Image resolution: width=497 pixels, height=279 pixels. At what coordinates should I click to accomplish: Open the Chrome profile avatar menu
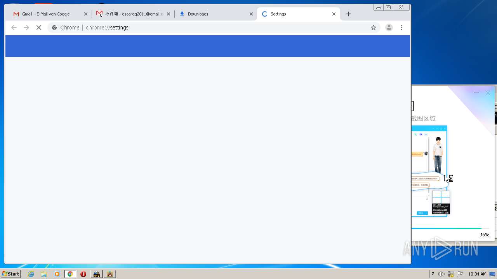coord(389,28)
